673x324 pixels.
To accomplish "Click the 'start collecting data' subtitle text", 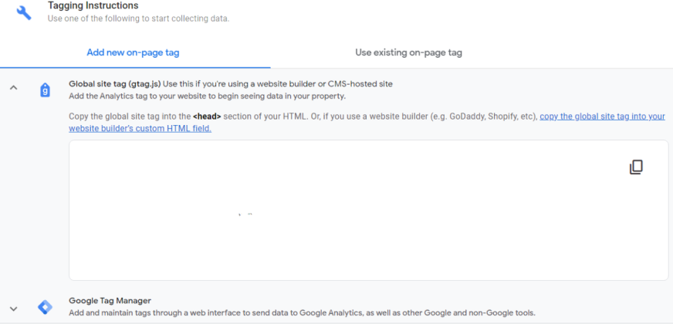I will pos(138,19).
